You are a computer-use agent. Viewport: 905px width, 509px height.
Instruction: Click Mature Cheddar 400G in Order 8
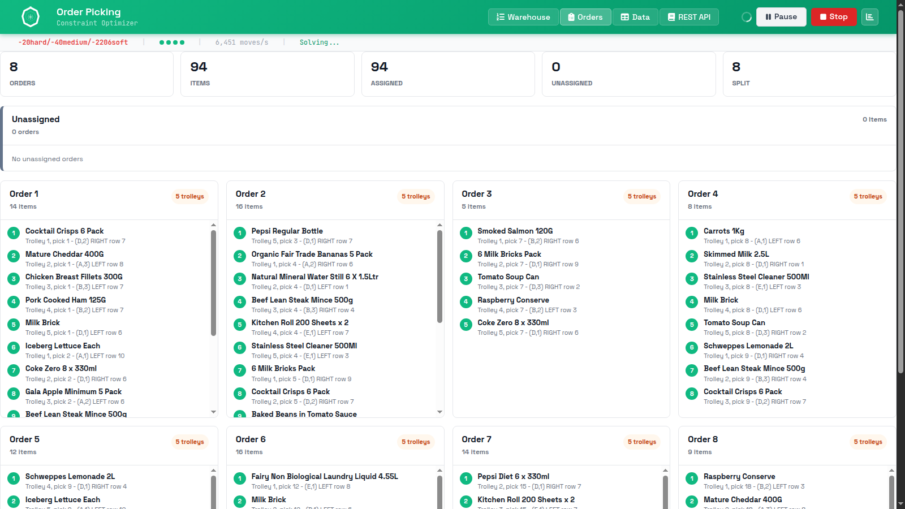pyautogui.click(x=743, y=499)
